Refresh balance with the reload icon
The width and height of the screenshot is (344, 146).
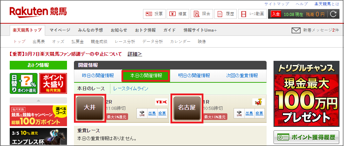333,14
